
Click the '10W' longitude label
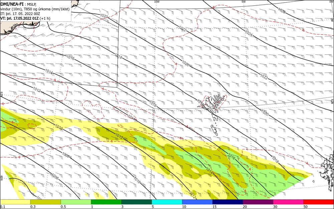(x=157, y=2)
